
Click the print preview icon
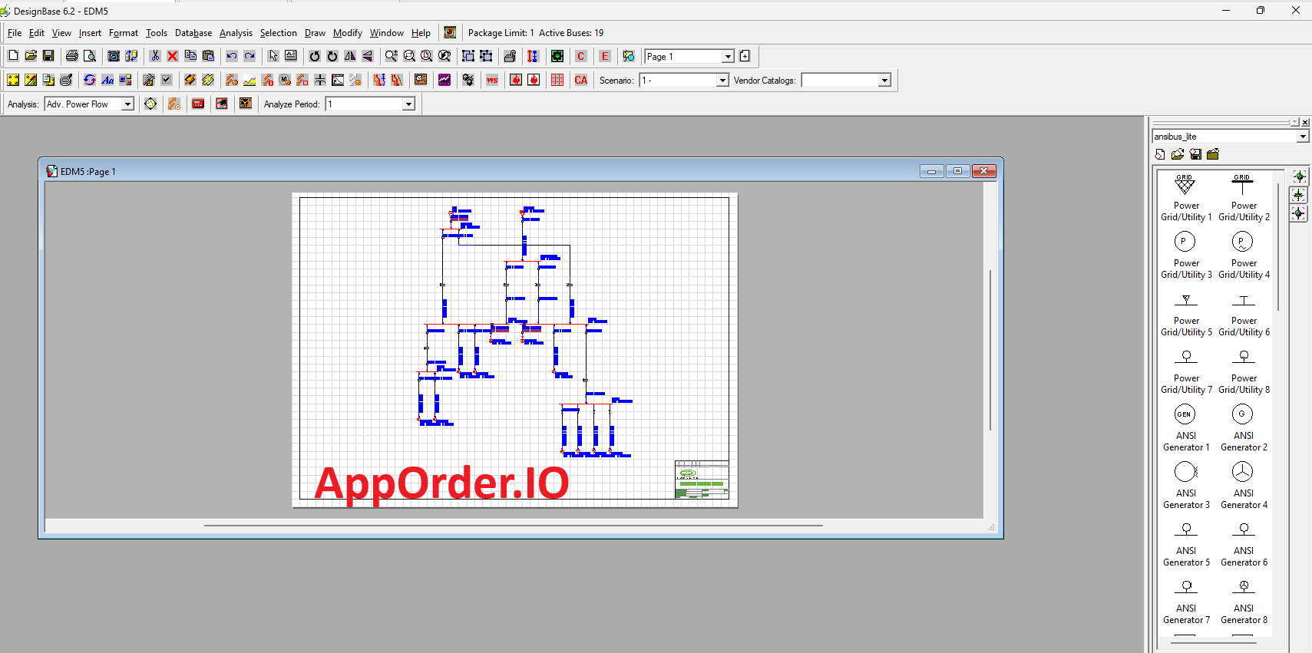90,56
